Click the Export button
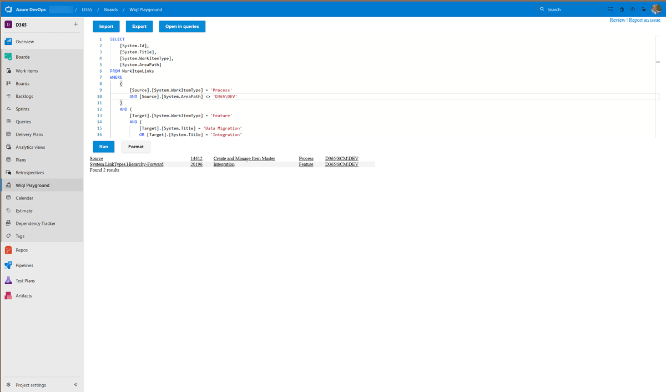The height and width of the screenshot is (392, 666). point(139,27)
